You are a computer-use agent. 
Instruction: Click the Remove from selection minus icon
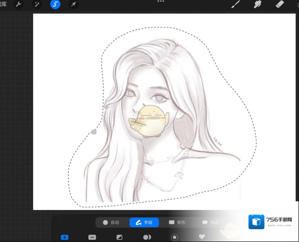[92, 237]
